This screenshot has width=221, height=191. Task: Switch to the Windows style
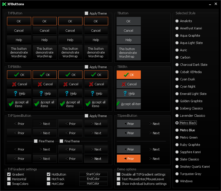coord(177,181)
